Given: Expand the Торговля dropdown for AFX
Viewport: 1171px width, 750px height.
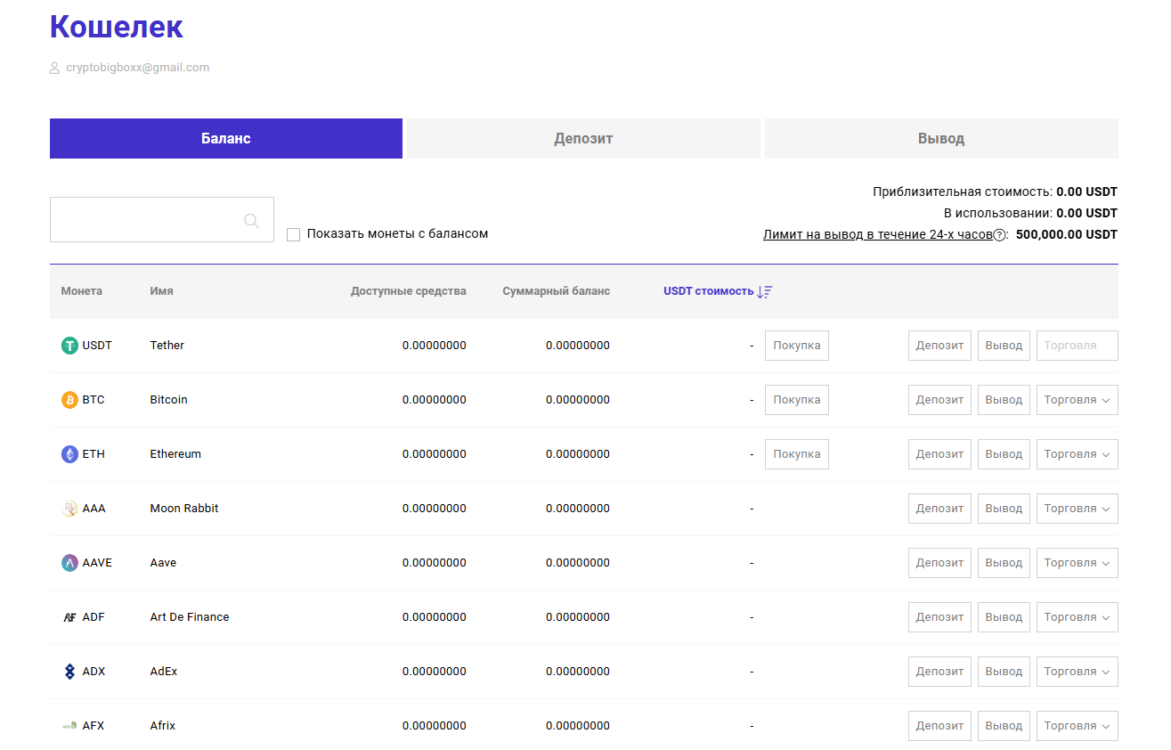Looking at the screenshot, I should [1077, 726].
